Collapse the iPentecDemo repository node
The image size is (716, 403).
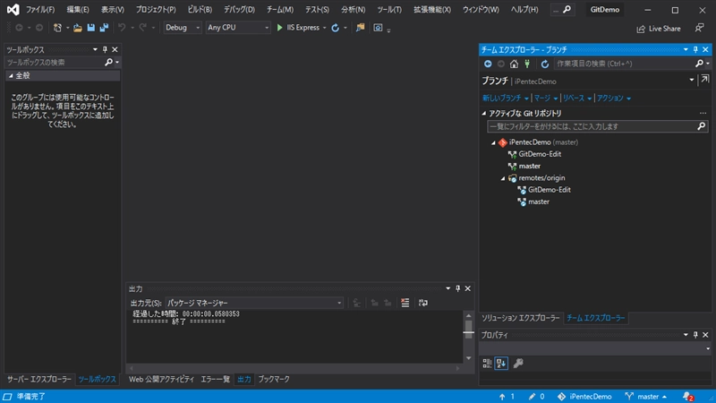[x=493, y=142]
